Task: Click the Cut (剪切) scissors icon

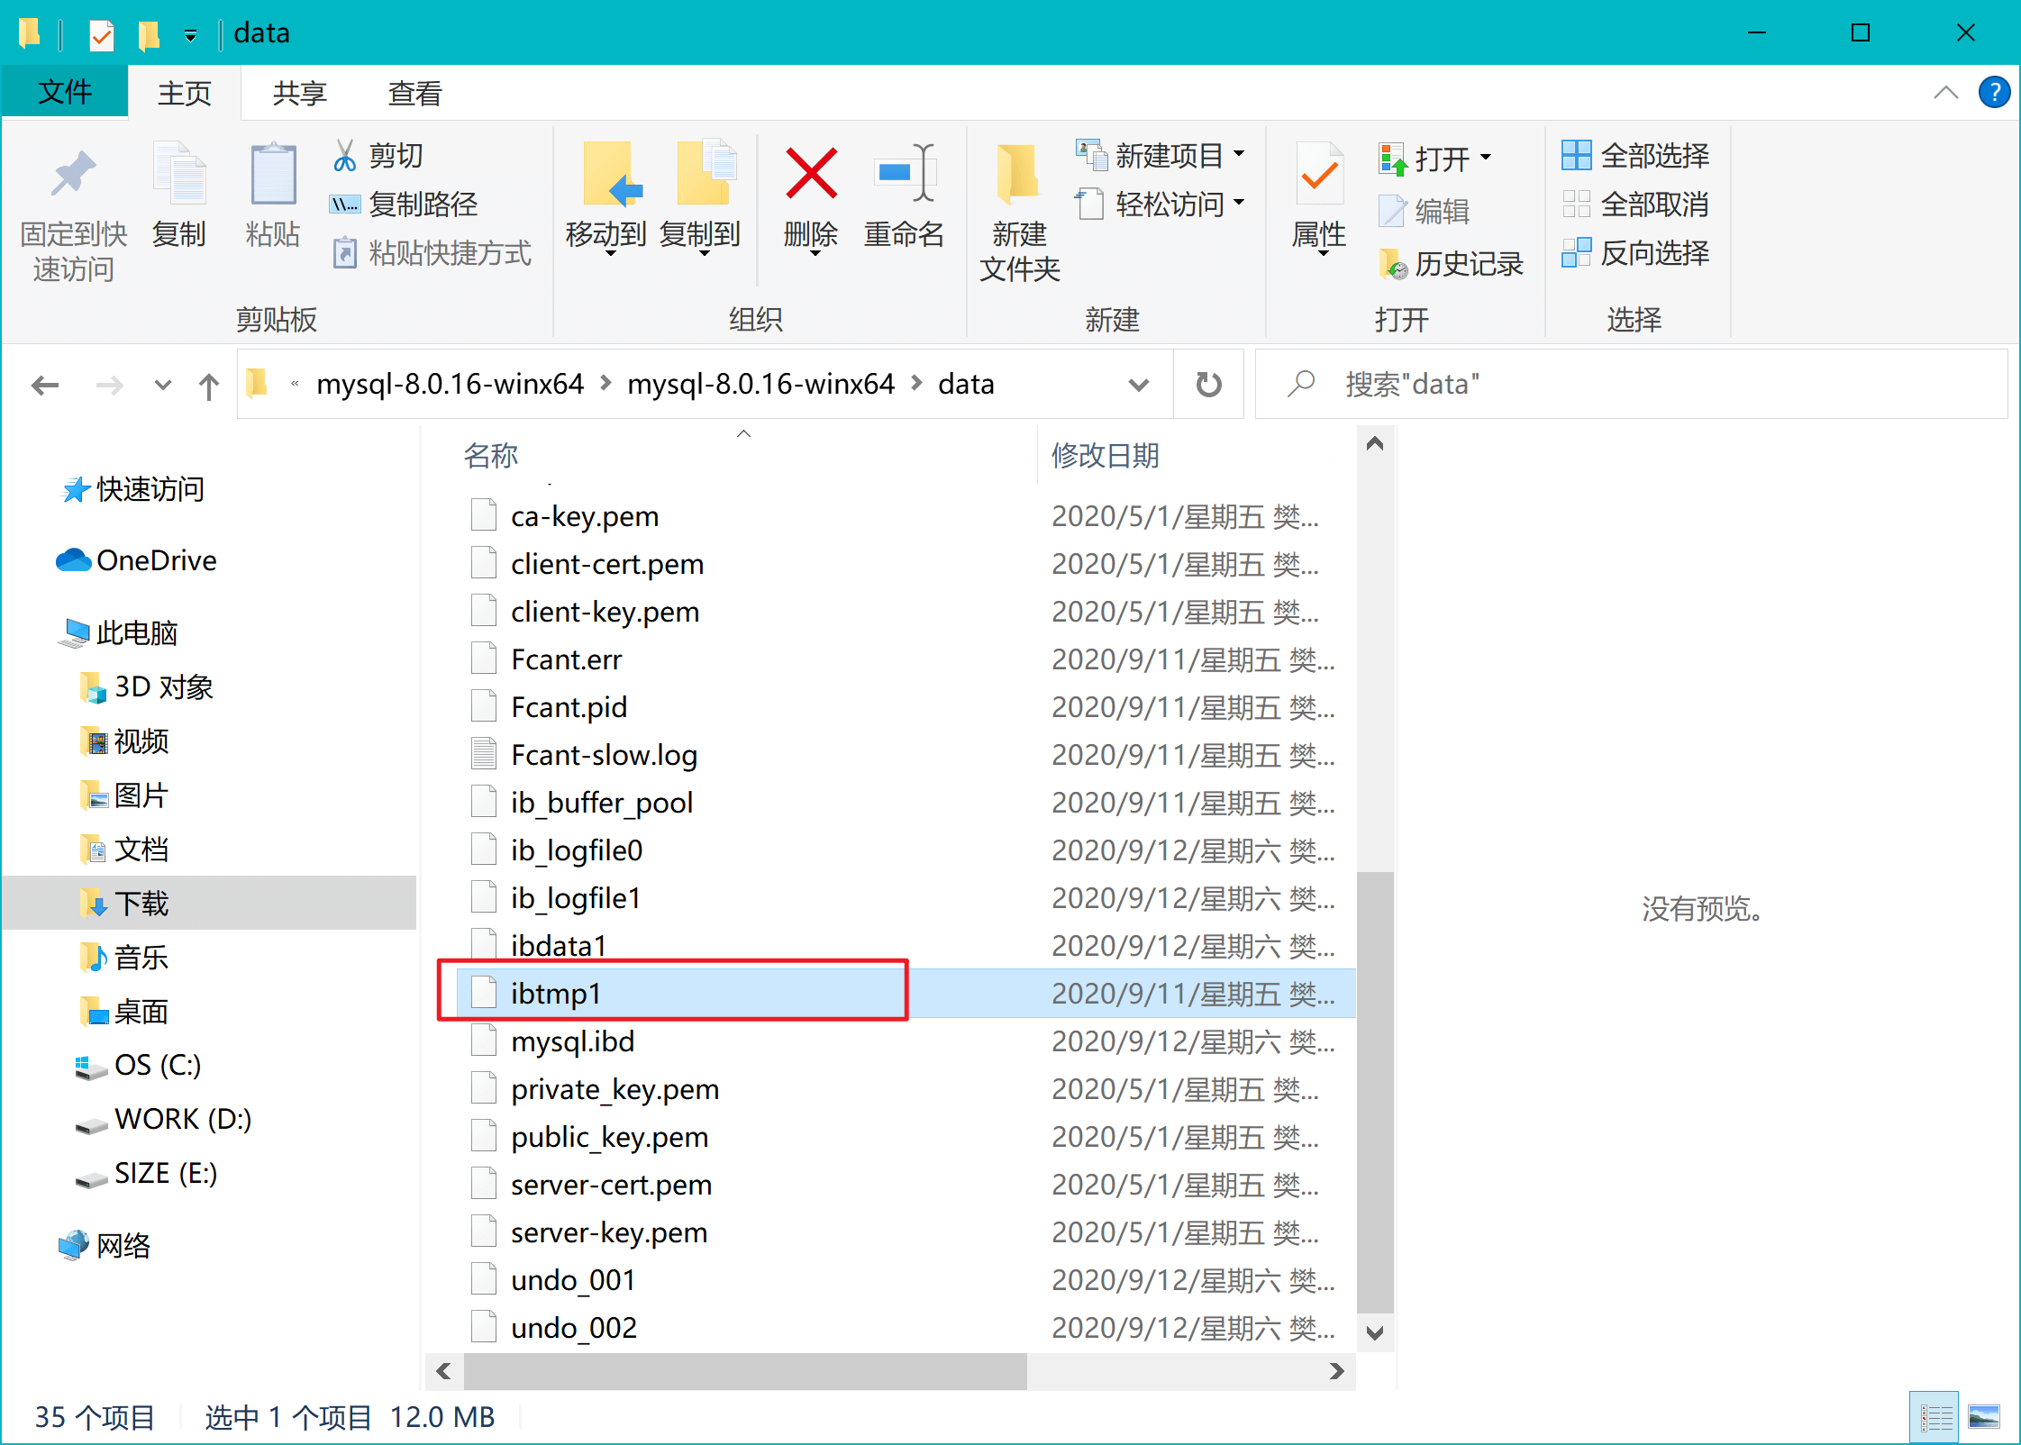Action: pos(344,156)
